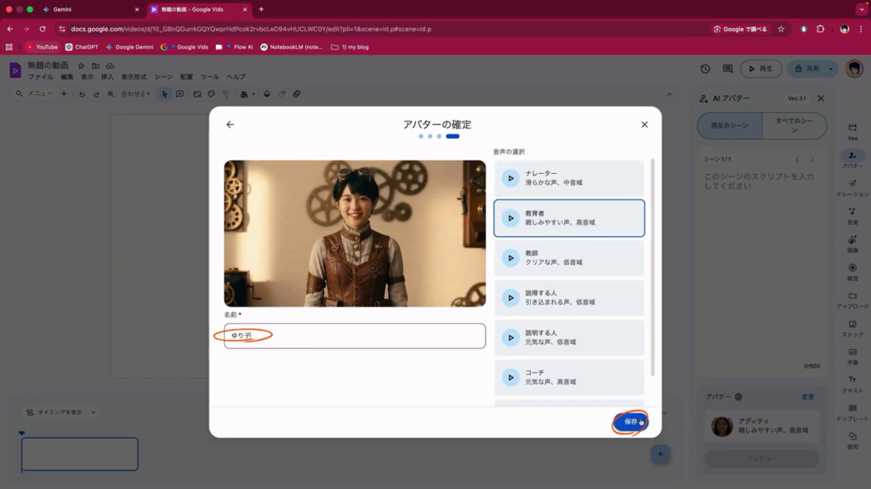This screenshot has height=489, width=871.
Task: Switch to すべてのシーン scope
Action: [x=794, y=126]
